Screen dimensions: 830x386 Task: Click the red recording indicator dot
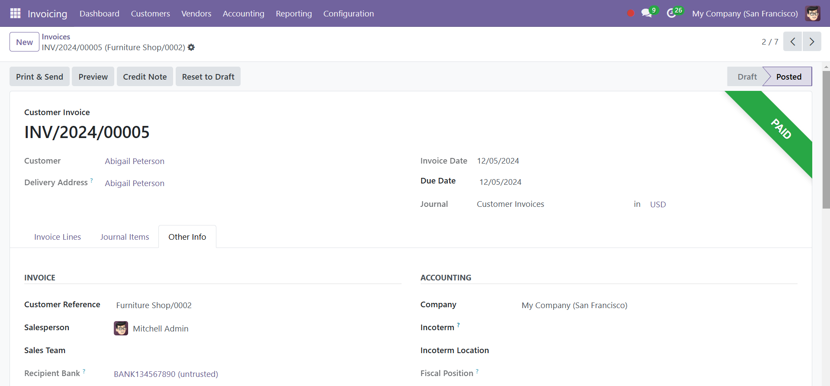pos(631,13)
